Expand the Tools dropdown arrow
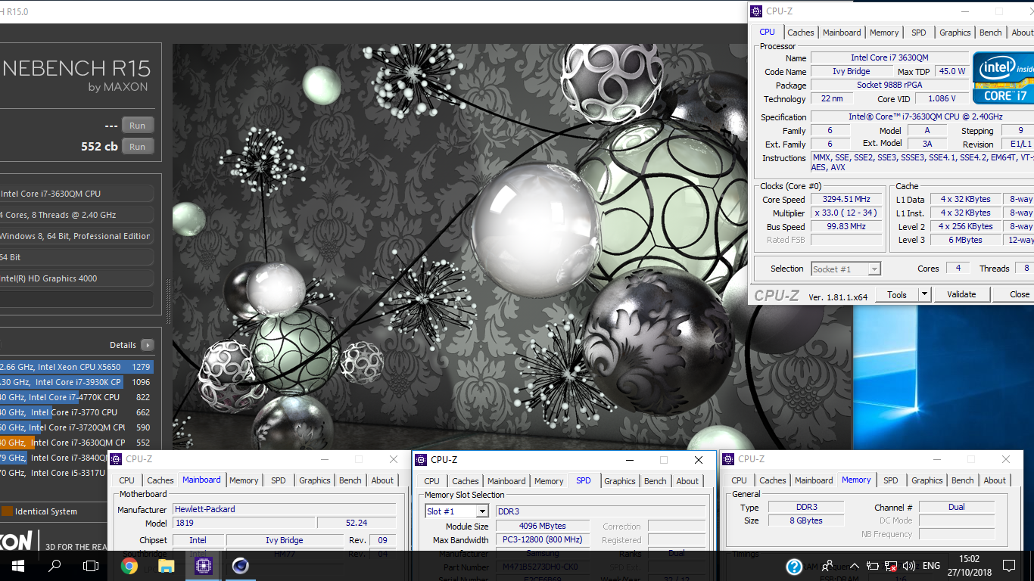The height and width of the screenshot is (581, 1034). coord(924,294)
